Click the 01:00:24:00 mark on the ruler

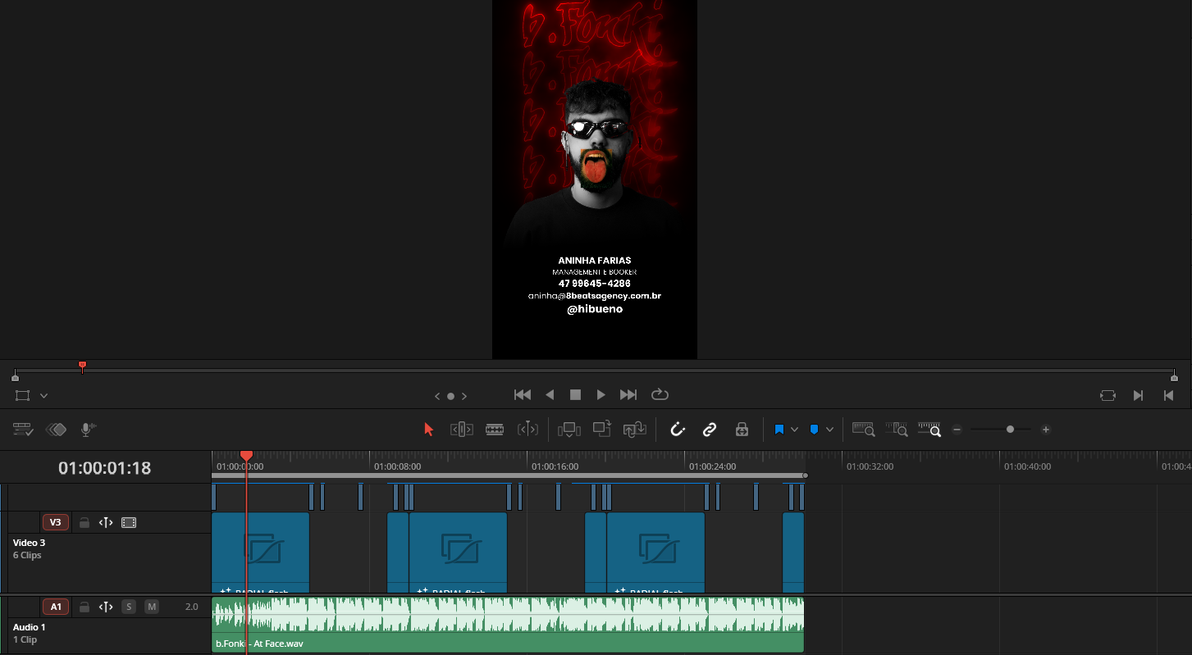(712, 466)
